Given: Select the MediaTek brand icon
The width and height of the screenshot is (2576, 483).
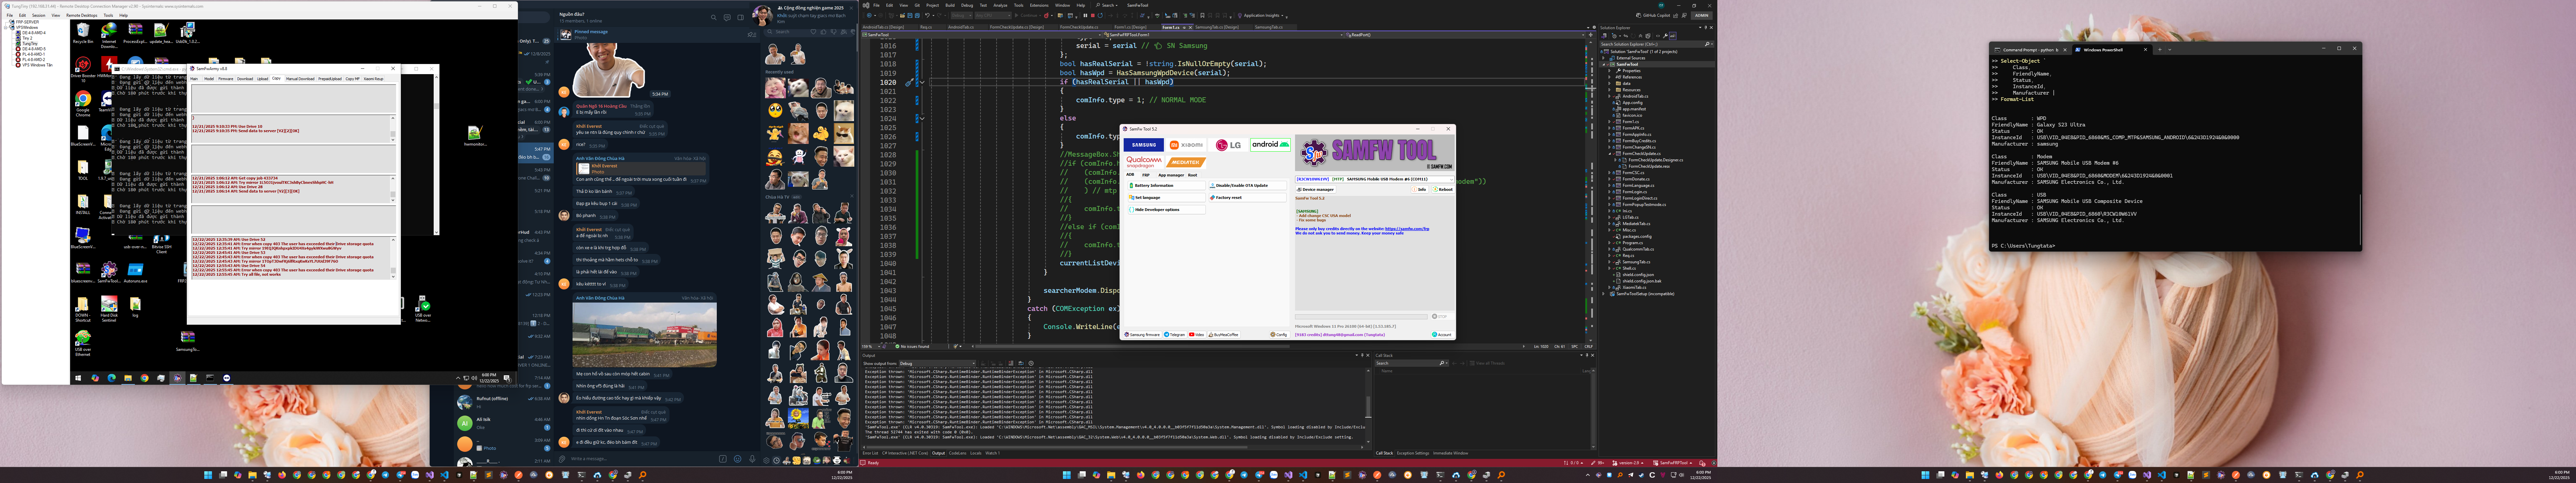Looking at the screenshot, I should [x=1186, y=162].
